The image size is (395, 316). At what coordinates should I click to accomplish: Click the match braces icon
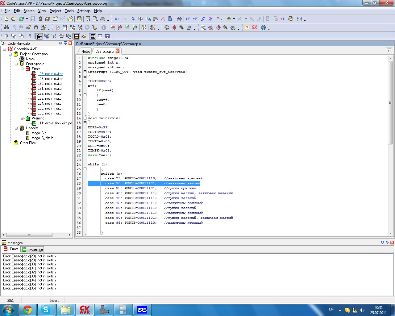click(299, 19)
